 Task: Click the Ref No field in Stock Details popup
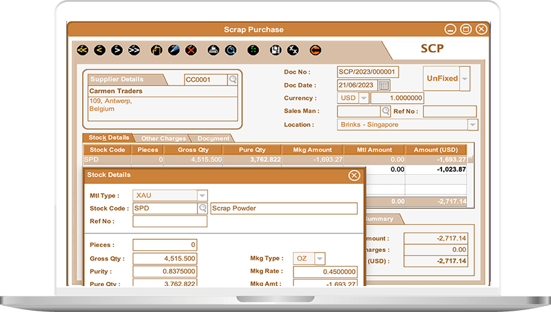[170, 222]
